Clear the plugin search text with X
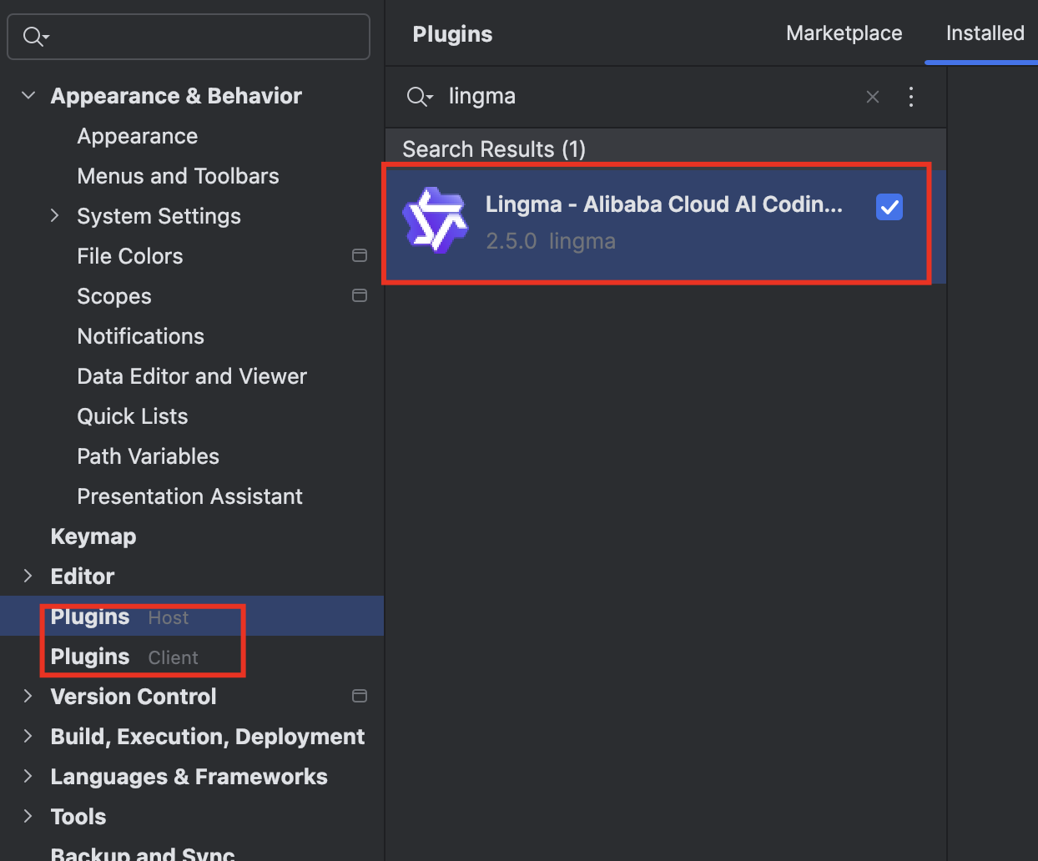 pyautogui.click(x=873, y=97)
